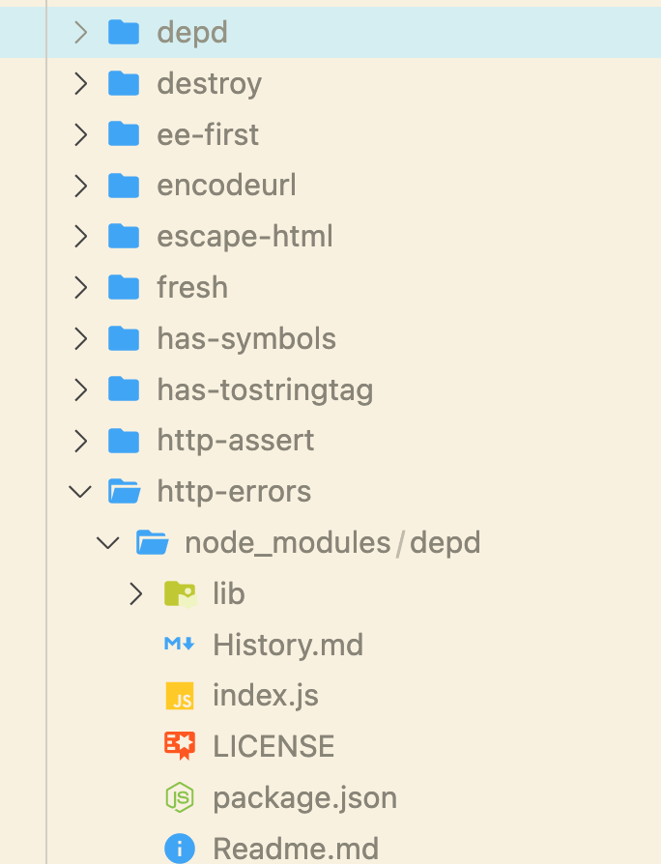Expand the depd folder chevron
Image resolution: width=661 pixels, height=864 pixels.
point(80,32)
